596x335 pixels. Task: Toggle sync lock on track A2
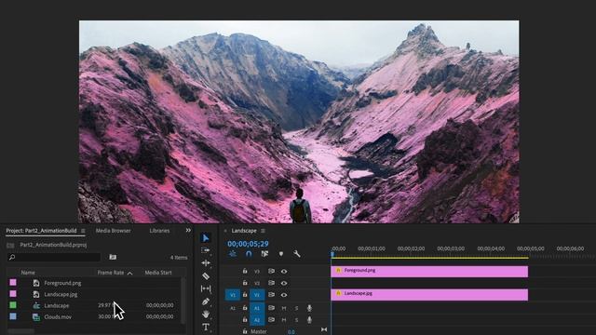coord(271,320)
